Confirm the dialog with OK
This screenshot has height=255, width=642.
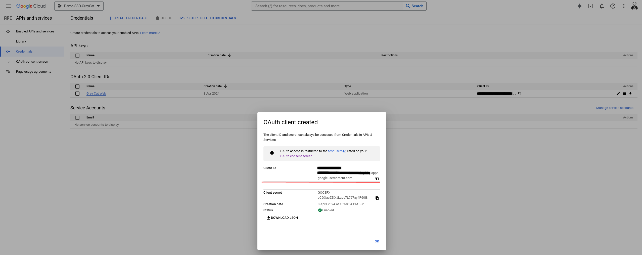377,241
